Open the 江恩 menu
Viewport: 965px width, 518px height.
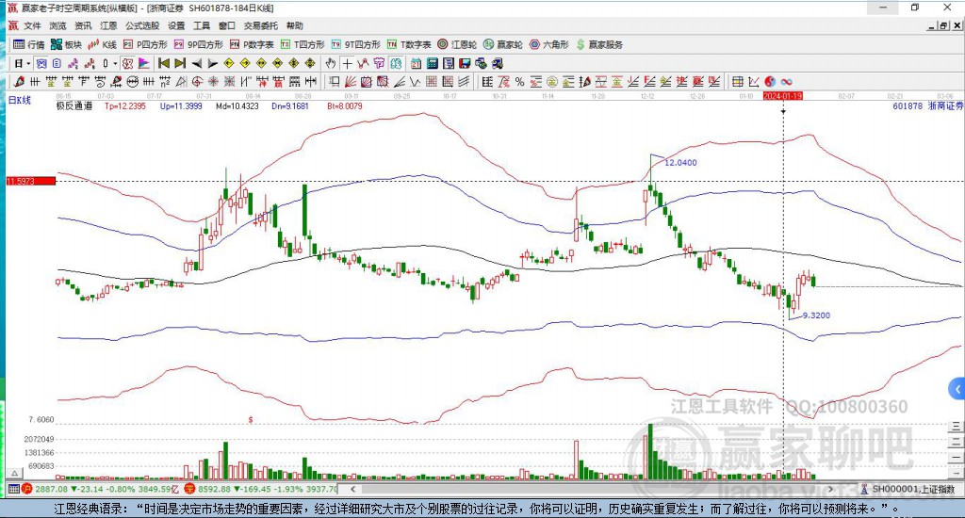pos(108,25)
